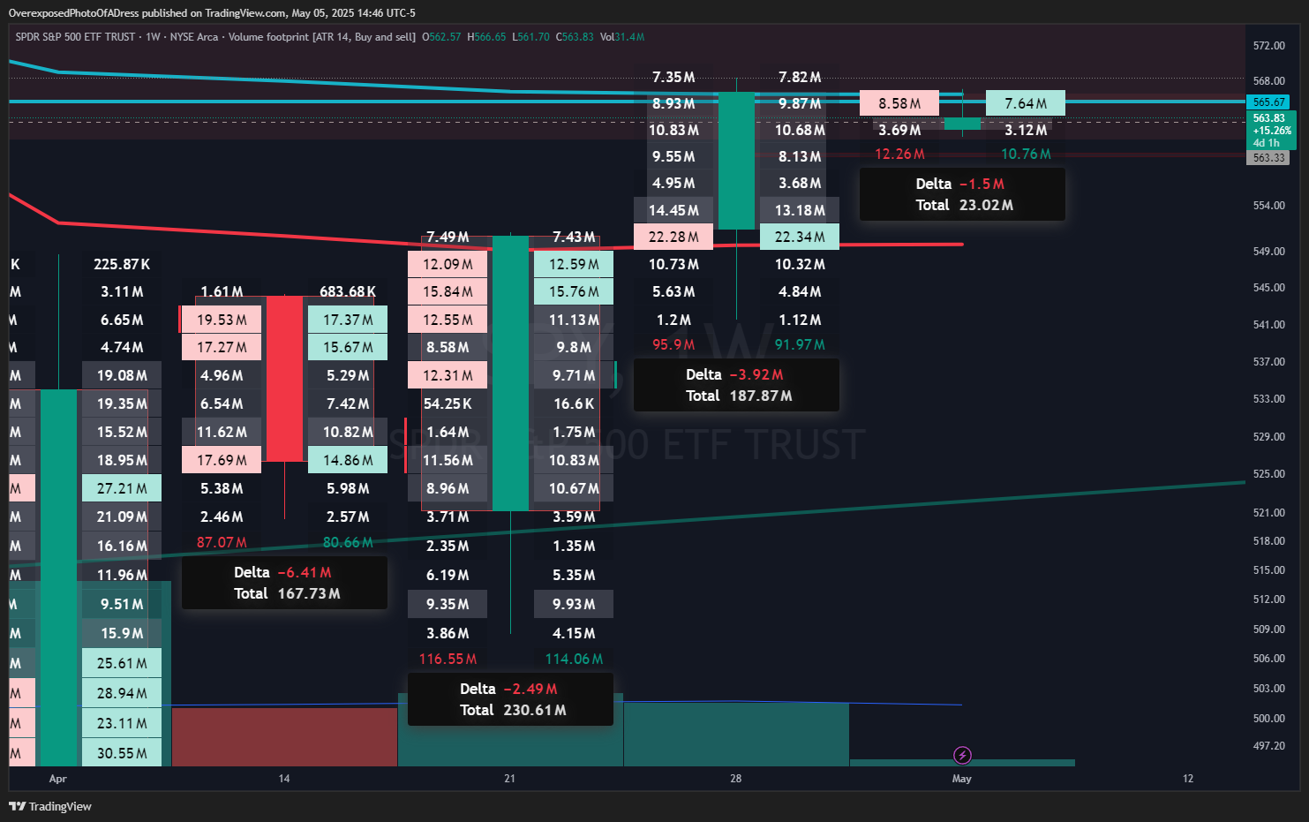The height and width of the screenshot is (822, 1309).
Task: Click the green 114.06M buy total
Action: (574, 659)
